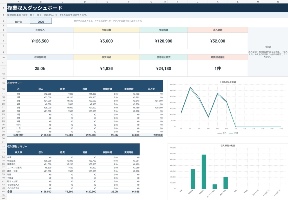Select the 合計 label in 収入源別サマリー
The width and height of the screenshot is (288, 200).
click(10, 192)
